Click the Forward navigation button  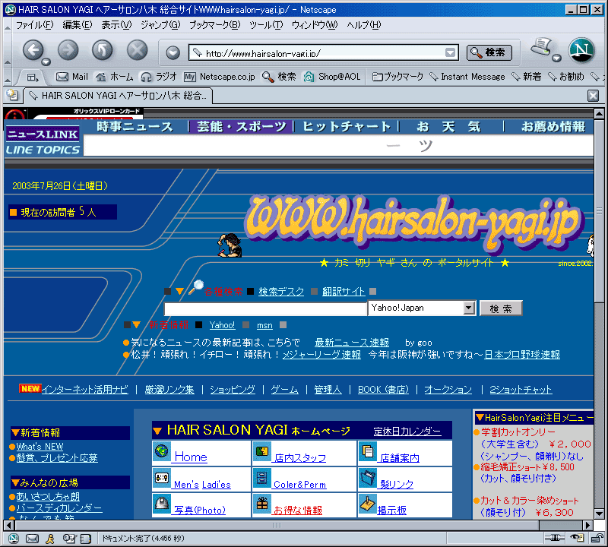(68, 50)
